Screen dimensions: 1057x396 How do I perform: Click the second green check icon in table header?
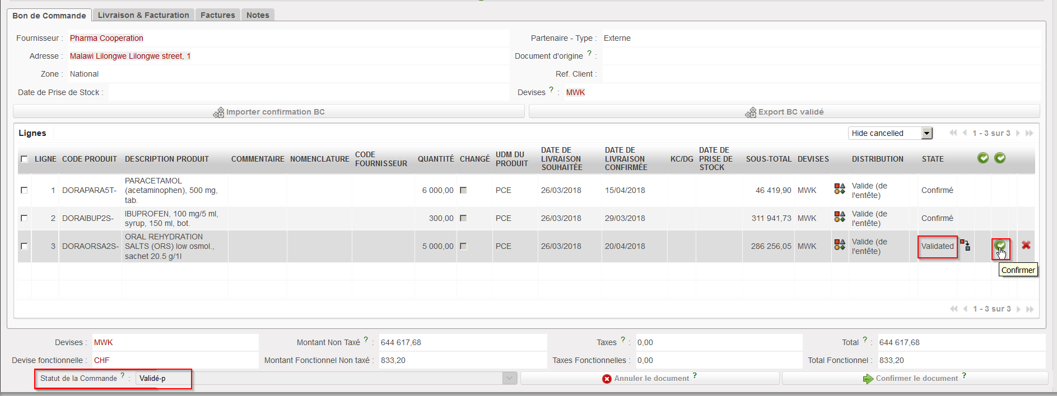[999, 158]
